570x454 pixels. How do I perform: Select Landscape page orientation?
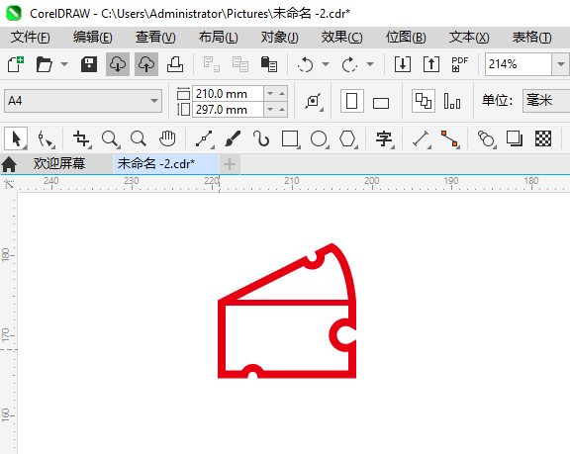pos(381,103)
